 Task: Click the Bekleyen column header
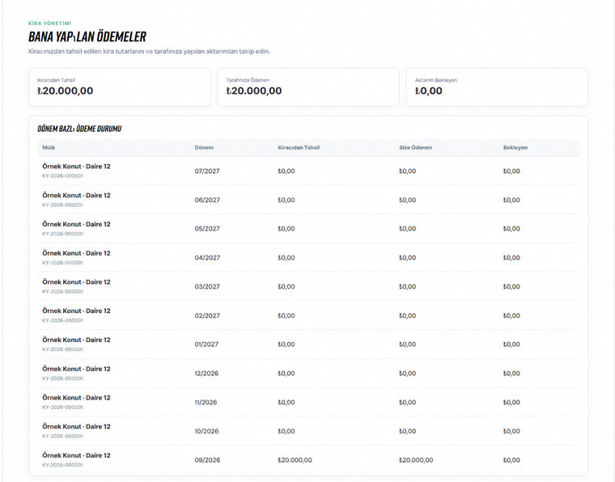[x=515, y=148]
